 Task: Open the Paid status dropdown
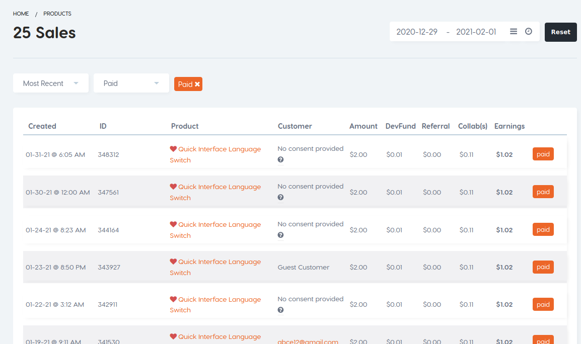131,83
